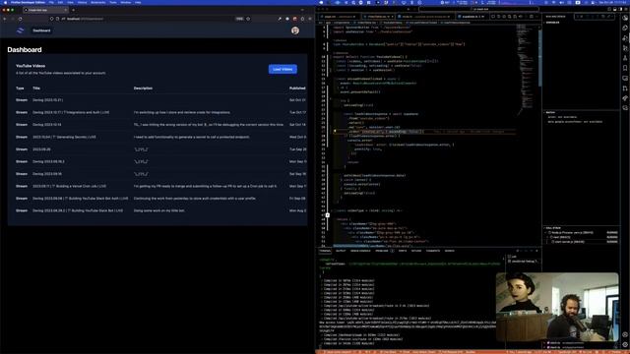Switch to the COMMENTS panel tab
This screenshot has height=354, width=630.
pos(433,251)
